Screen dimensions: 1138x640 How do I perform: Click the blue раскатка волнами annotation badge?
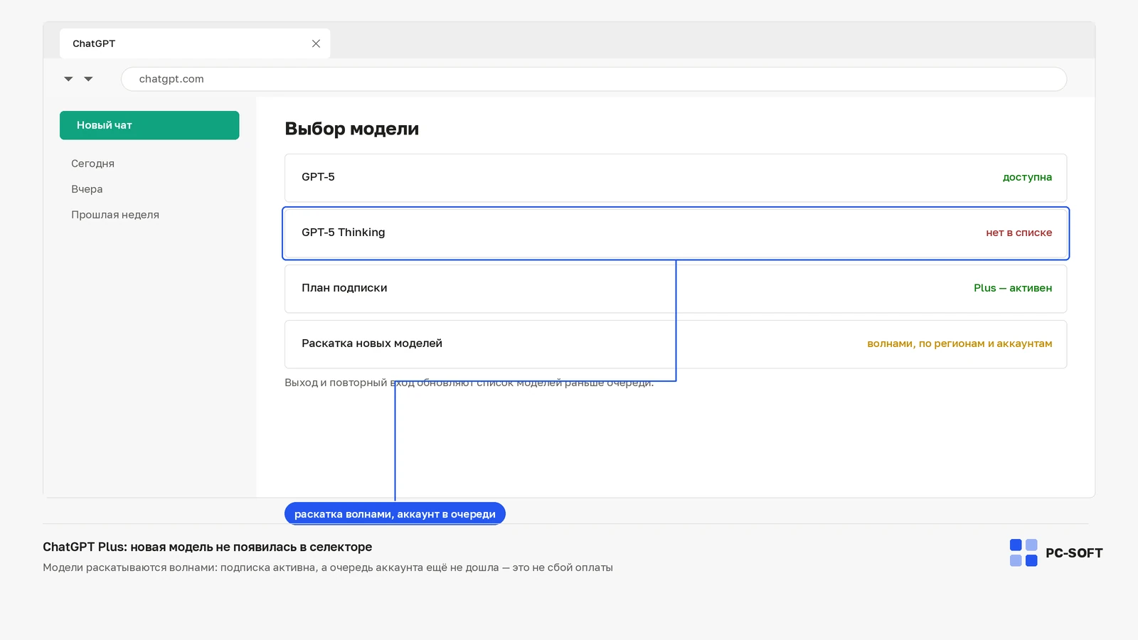(x=395, y=514)
